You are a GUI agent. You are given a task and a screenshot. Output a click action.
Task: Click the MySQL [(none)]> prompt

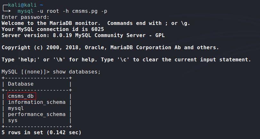pyautogui.click(x=26, y=72)
